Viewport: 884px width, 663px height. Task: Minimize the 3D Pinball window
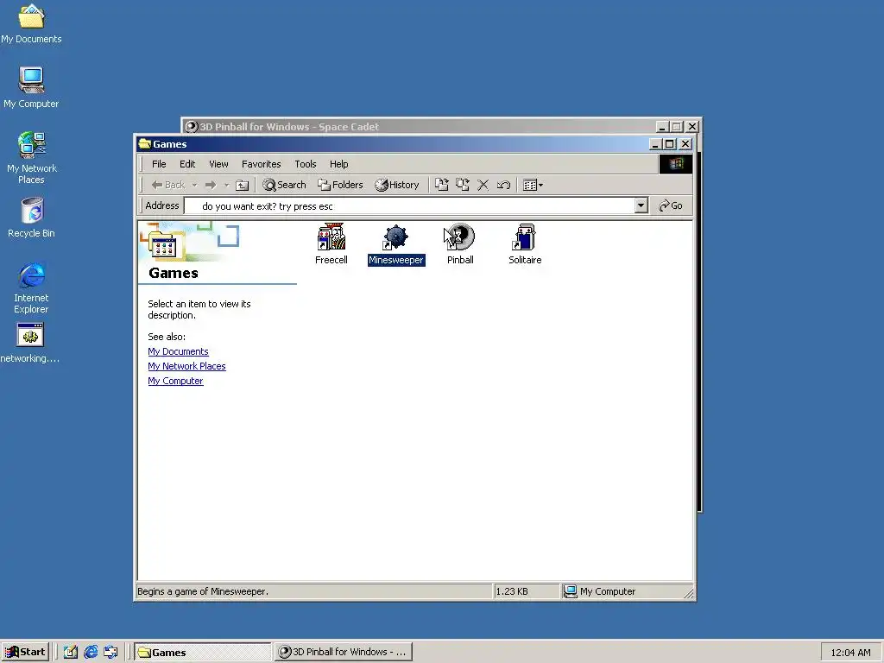(662, 127)
